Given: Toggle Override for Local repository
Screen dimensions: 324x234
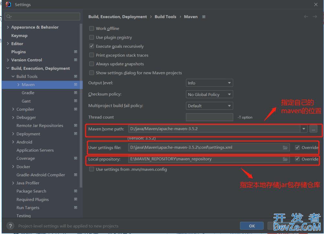Looking at the screenshot, I should click(297, 159).
